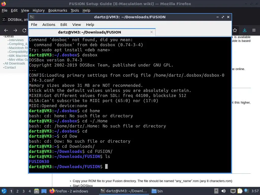Open the Firefox downloads panel
The height and width of the screenshot is (195, 260).
coord(245,30)
